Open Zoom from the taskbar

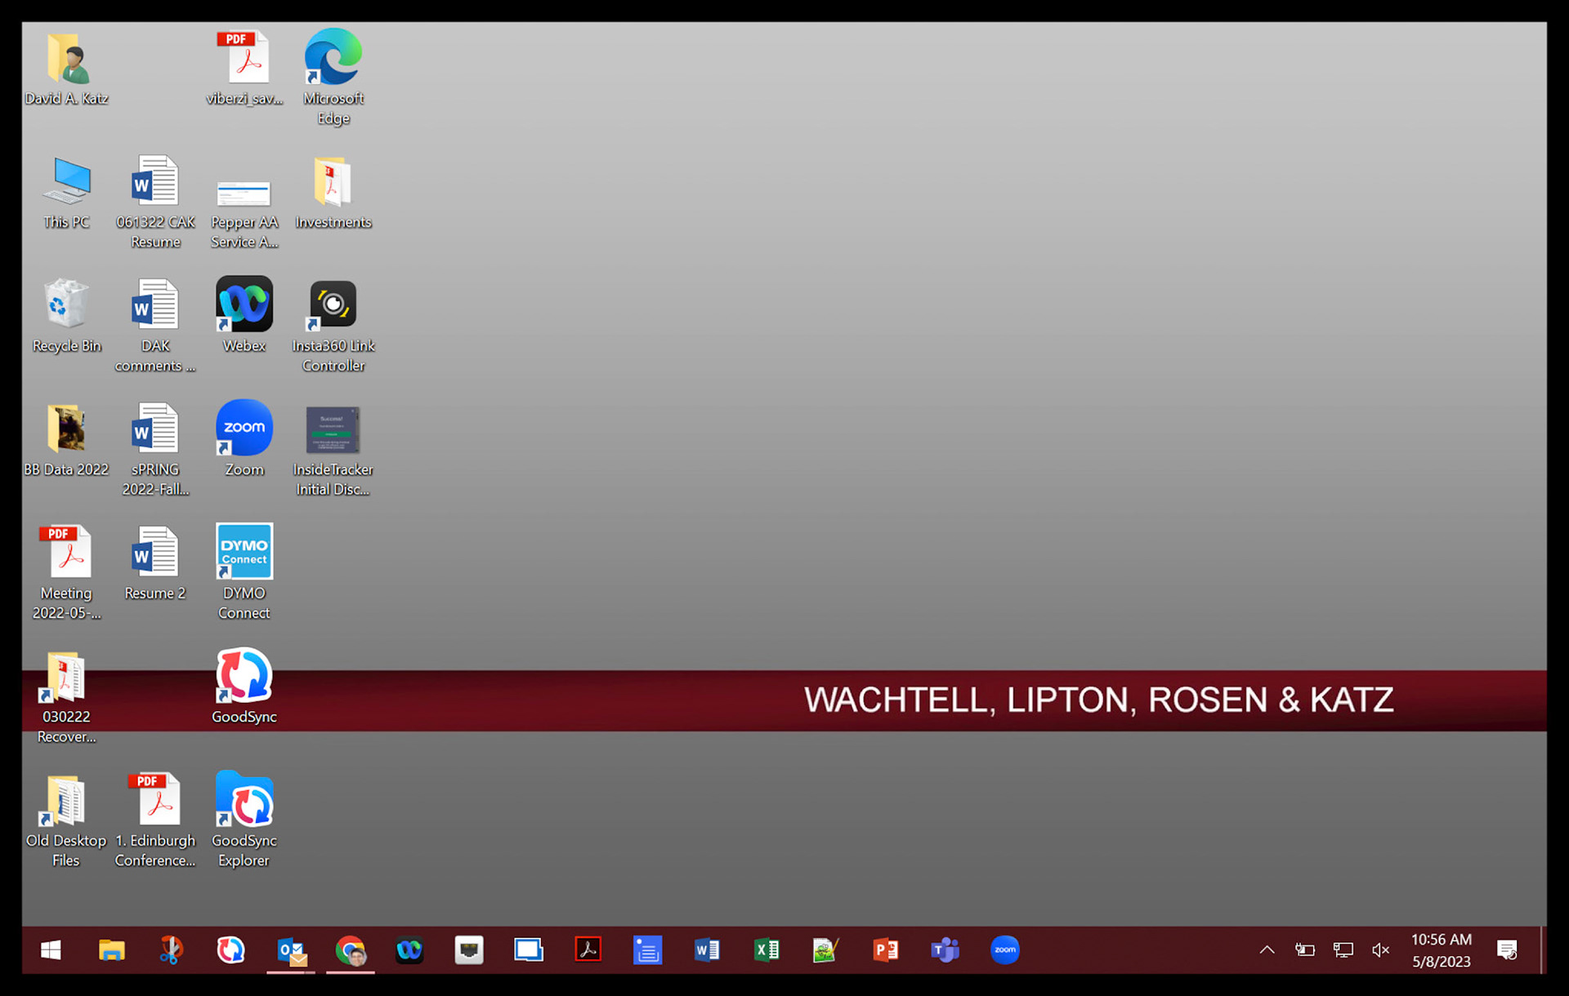tap(1005, 950)
